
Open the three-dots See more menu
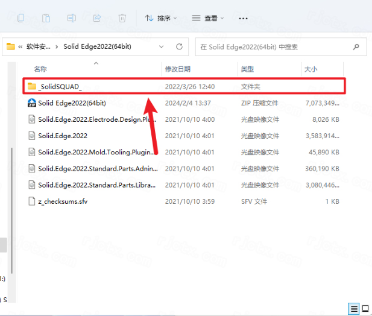click(243, 18)
